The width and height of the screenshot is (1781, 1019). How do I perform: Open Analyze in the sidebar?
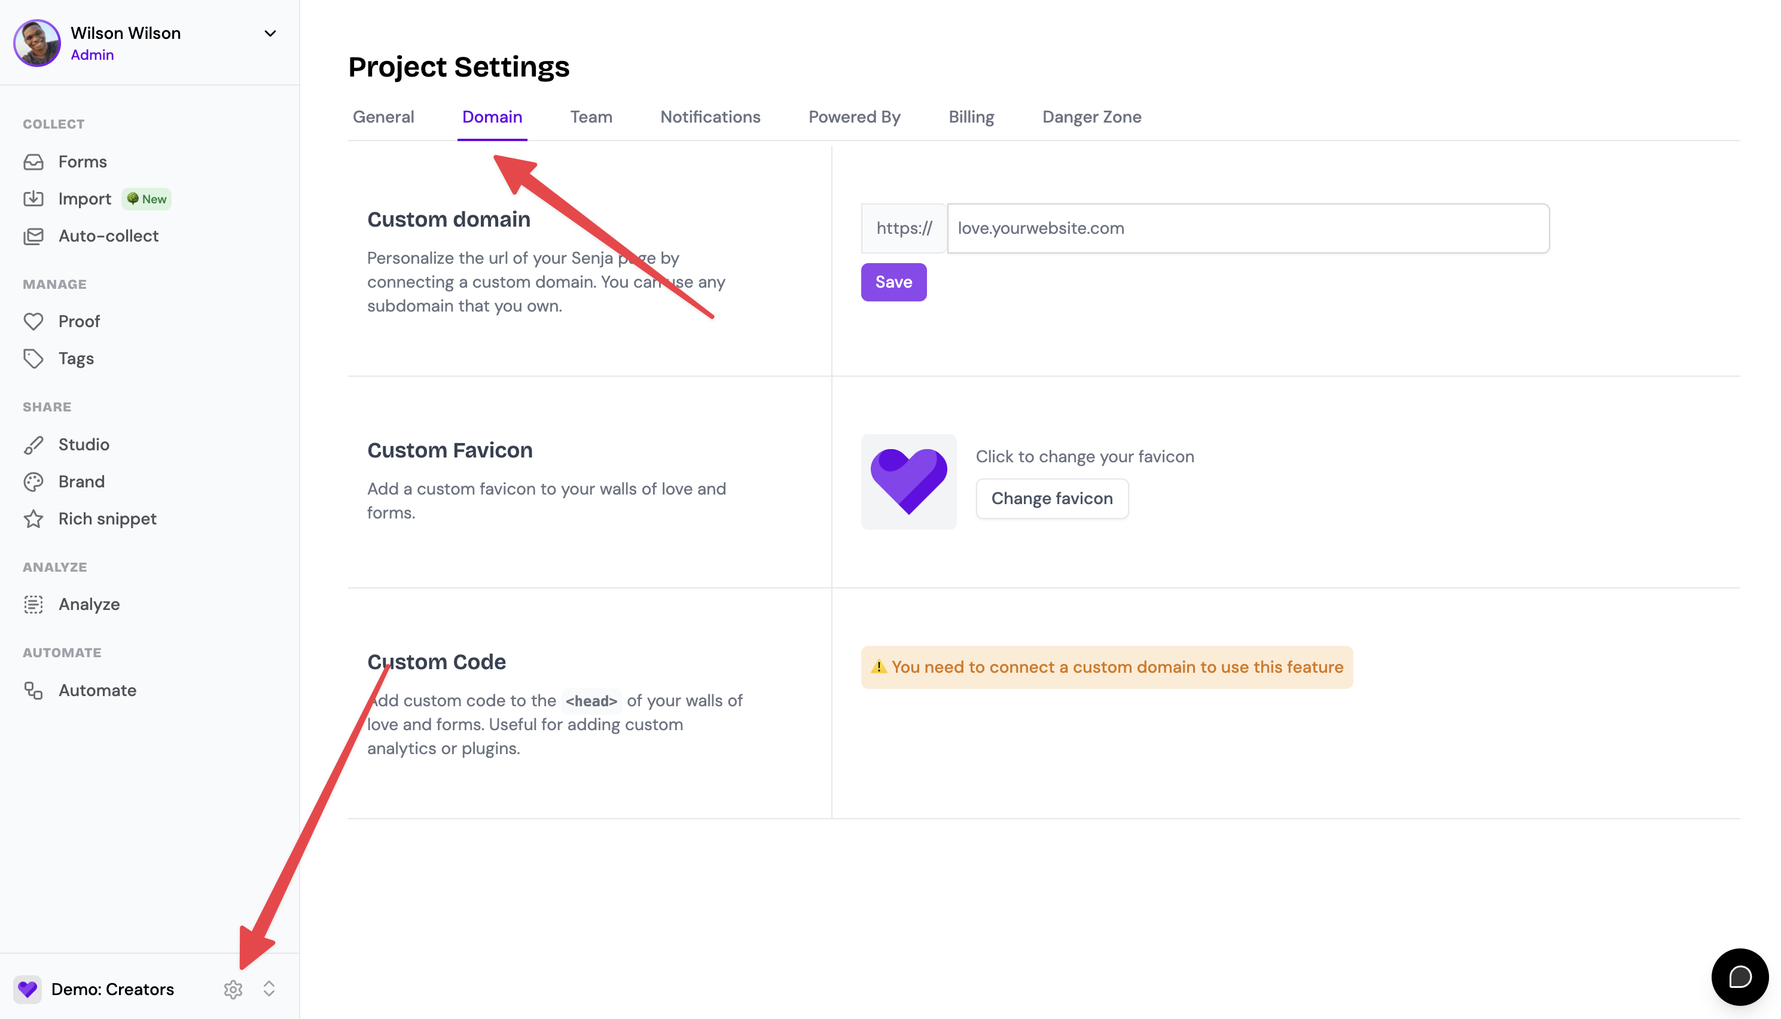pyautogui.click(x=89, y=604)
